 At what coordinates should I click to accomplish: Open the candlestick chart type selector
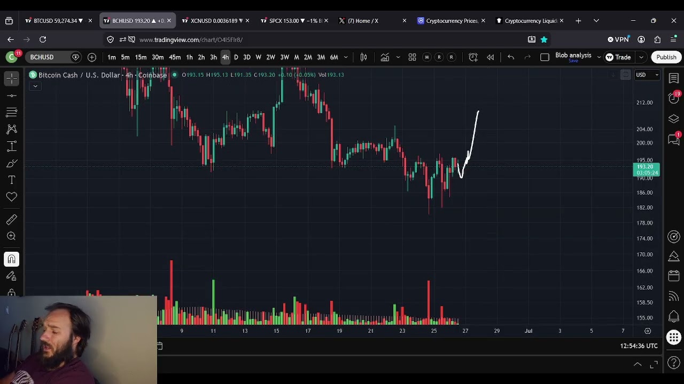tap(363, 57)
